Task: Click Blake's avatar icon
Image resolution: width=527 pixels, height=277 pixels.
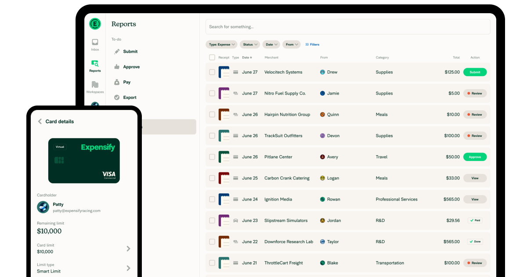Action: click(x=323, y=263)
